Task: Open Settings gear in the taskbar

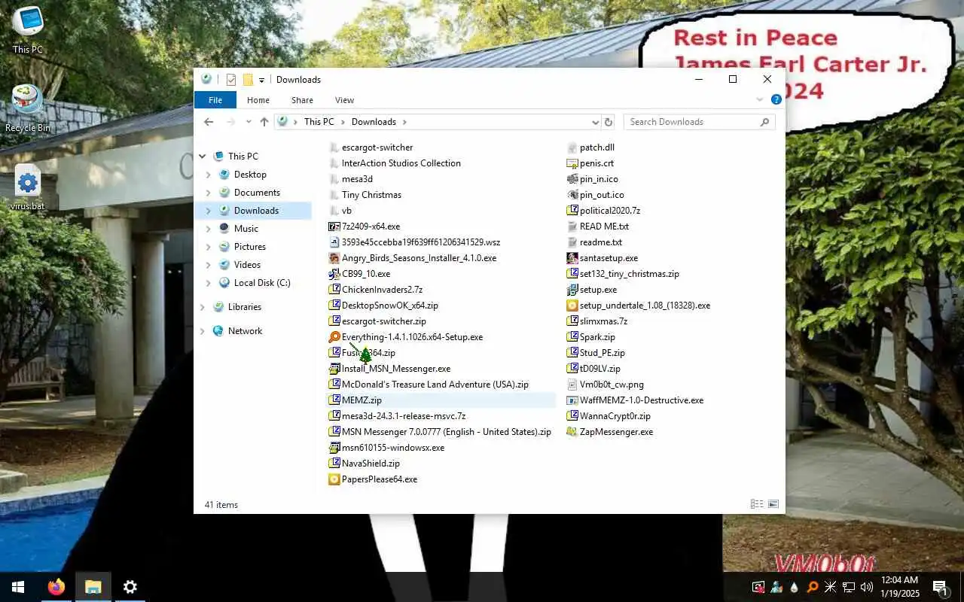Action: [130, 587]
